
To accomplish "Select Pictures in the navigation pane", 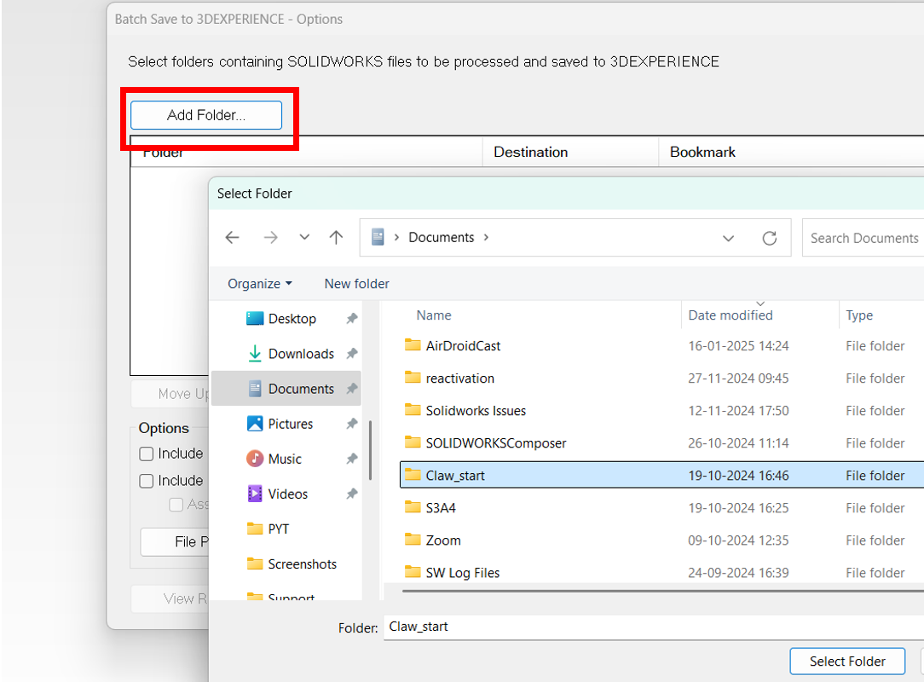I will click(290, 424).
